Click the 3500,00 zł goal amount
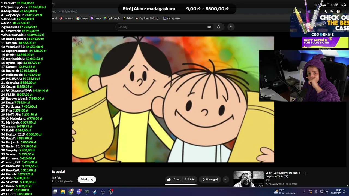 pyautogui.click(x=217, y=9)
